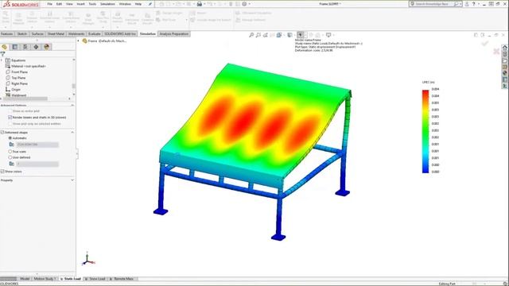Screen dimensions: 509x286
Task: Toggle the Show as vector plot checkbox
Action: point(10,111)
